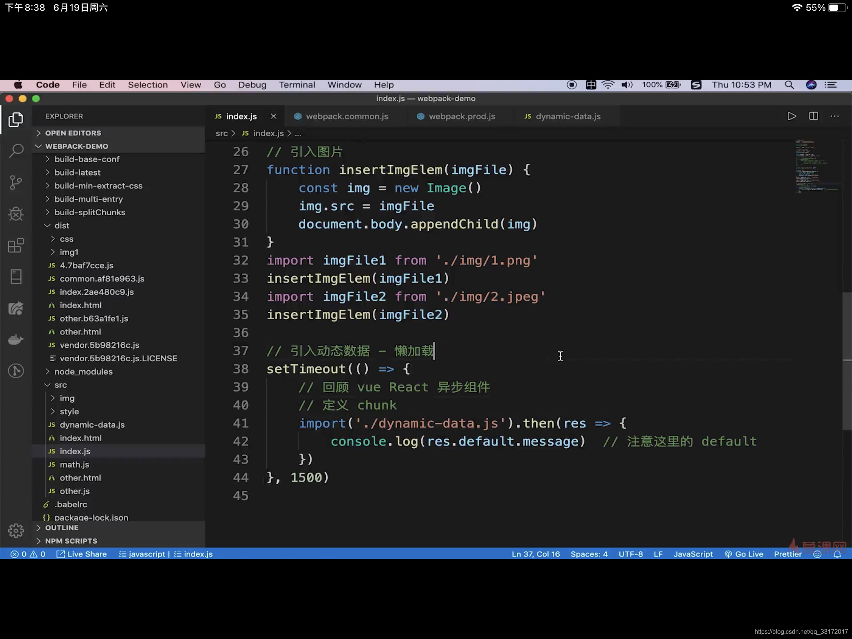Expand the build-latest folder

point(77,172)
